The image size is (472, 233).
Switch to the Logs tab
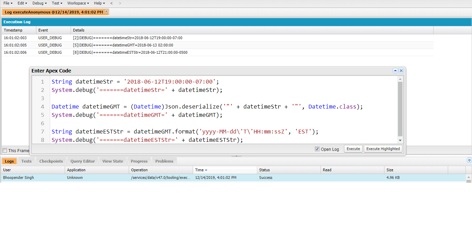pos(9,161)
